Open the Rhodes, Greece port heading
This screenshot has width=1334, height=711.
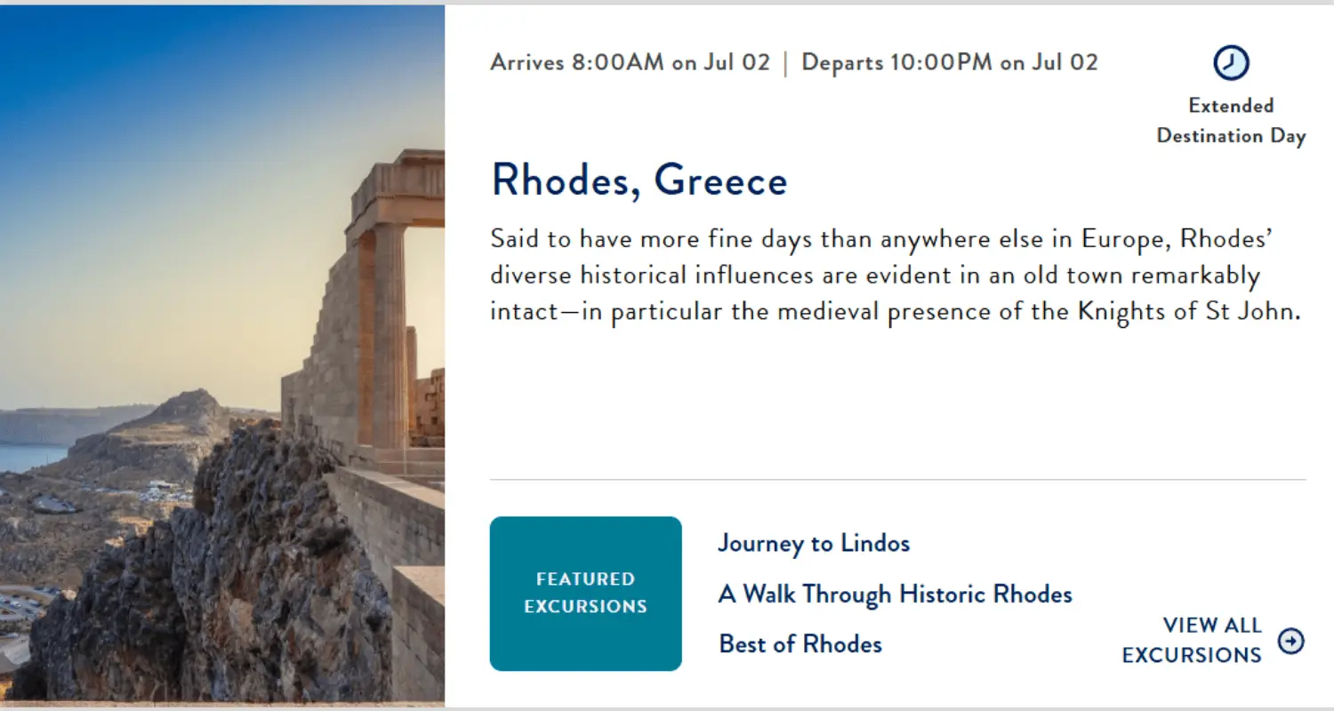point(639,181)
